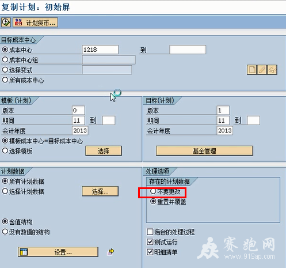The height and width of the screenshot is (268, 286).
Task: Select the 成本中心组 radio option
Action: 5,60
